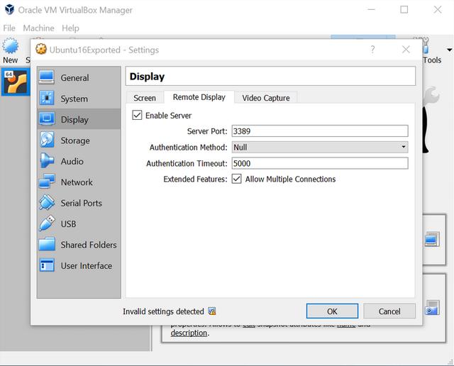Click VirtualBox logo in Manager title bar

coord(9,9)
